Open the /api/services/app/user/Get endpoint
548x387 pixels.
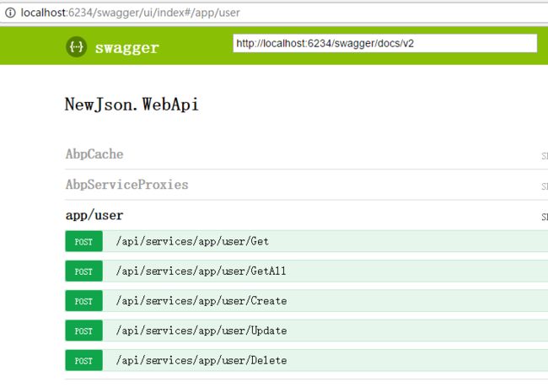click(x=192, y=241)
